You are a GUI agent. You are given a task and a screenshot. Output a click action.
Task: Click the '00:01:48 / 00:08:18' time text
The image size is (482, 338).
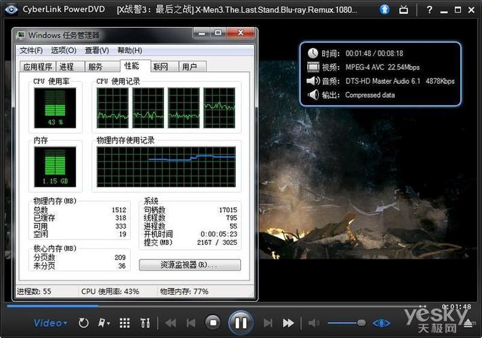click(x=374, y=54)
